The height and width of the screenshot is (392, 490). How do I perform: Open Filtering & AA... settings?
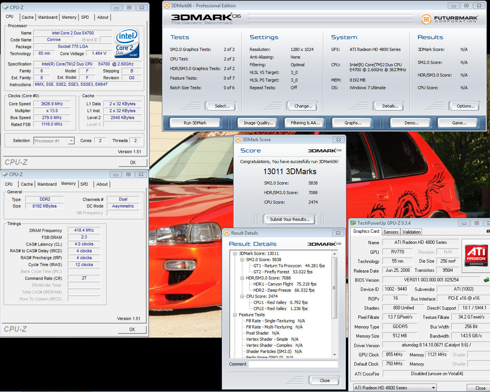click(305, 123)
